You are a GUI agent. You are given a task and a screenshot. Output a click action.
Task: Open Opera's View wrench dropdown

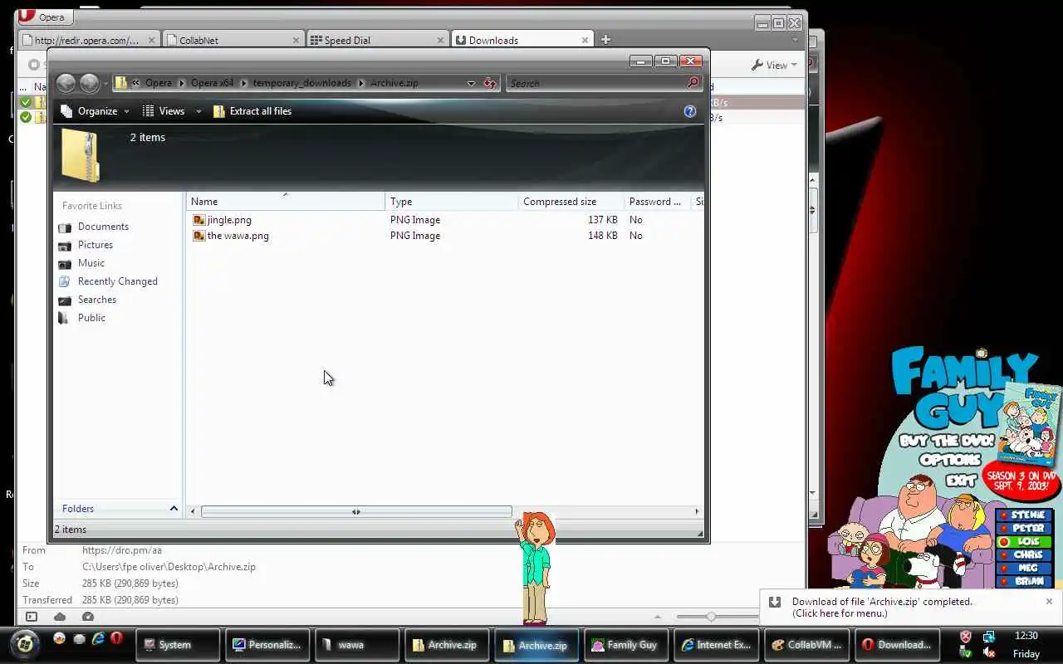[x=774, y=65]
